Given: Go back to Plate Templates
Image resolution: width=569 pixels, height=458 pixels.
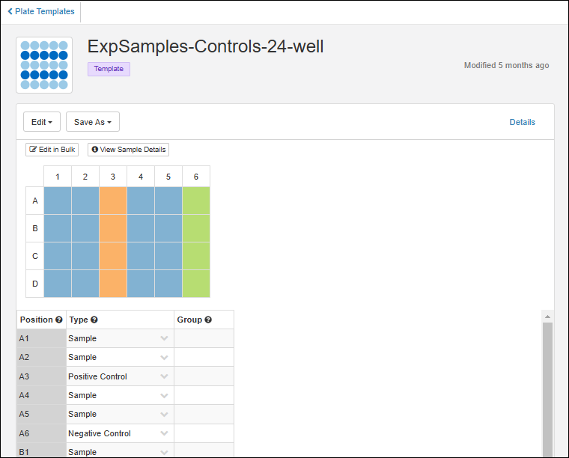Looking at the screenshot, I should pos(41,12).
